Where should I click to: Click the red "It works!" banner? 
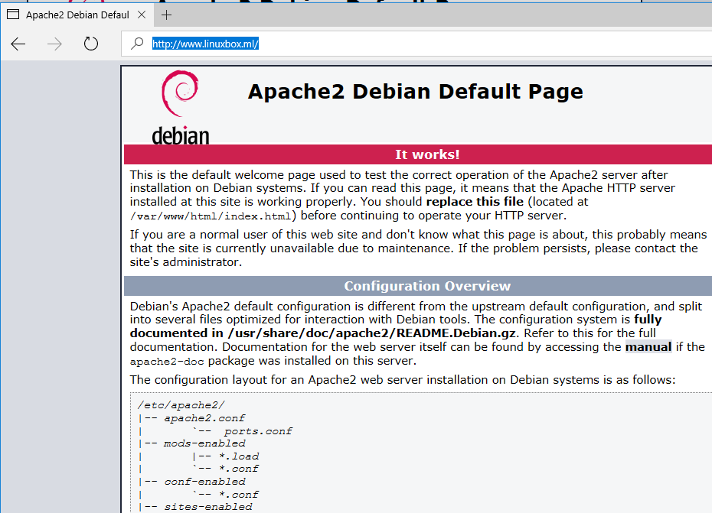426,154
